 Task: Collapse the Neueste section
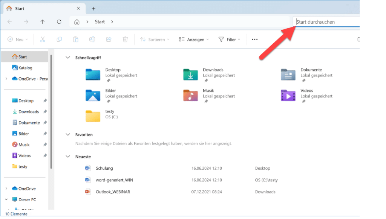click(x=68, y=156)
